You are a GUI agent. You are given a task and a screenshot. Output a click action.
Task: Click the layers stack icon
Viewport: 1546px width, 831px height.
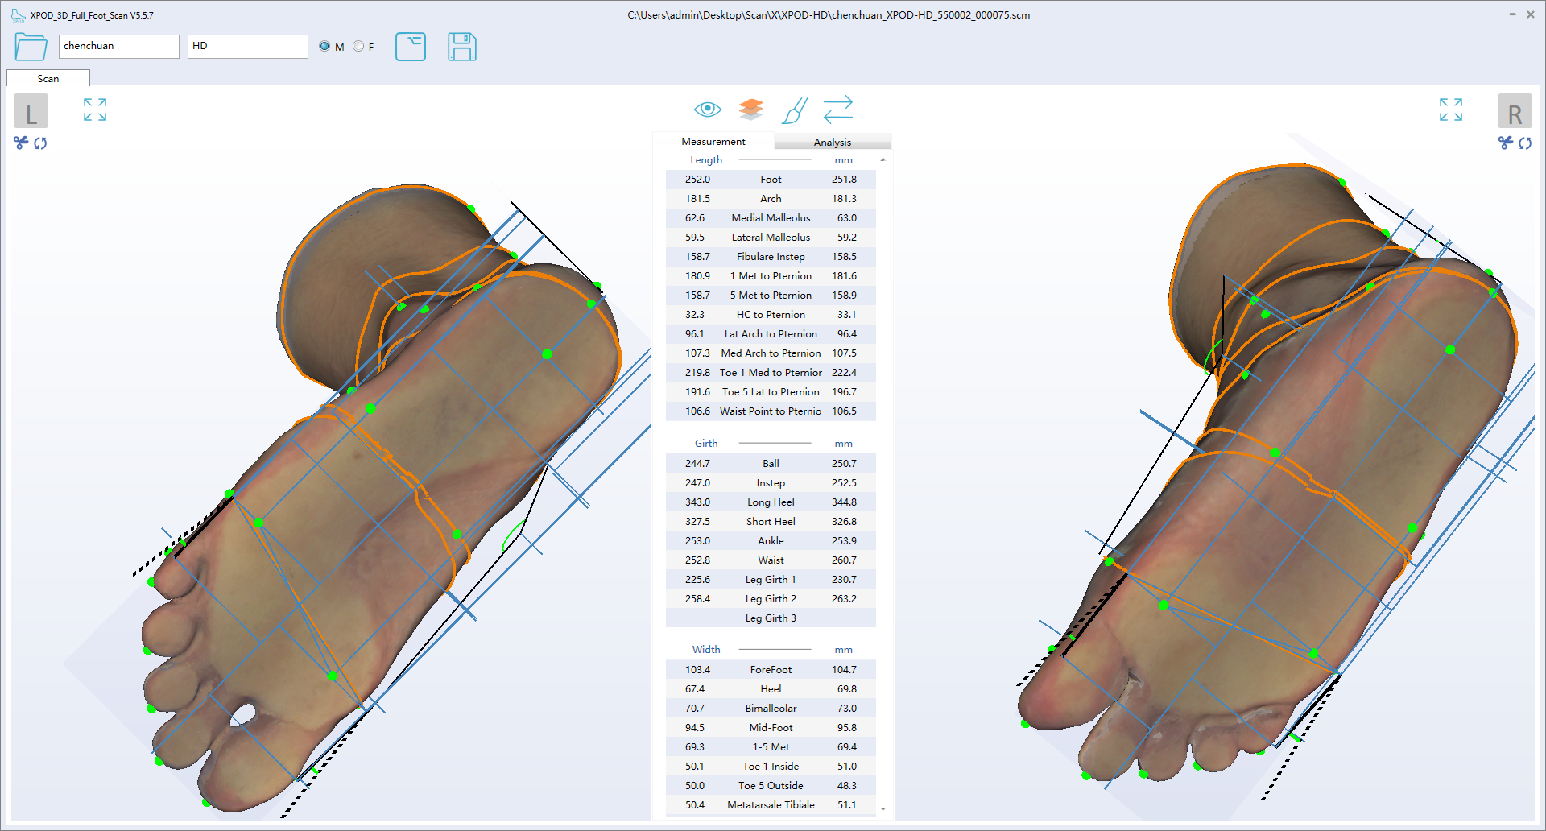click(750, 109)
